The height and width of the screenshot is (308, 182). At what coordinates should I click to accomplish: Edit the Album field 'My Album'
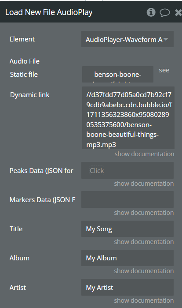127,258
